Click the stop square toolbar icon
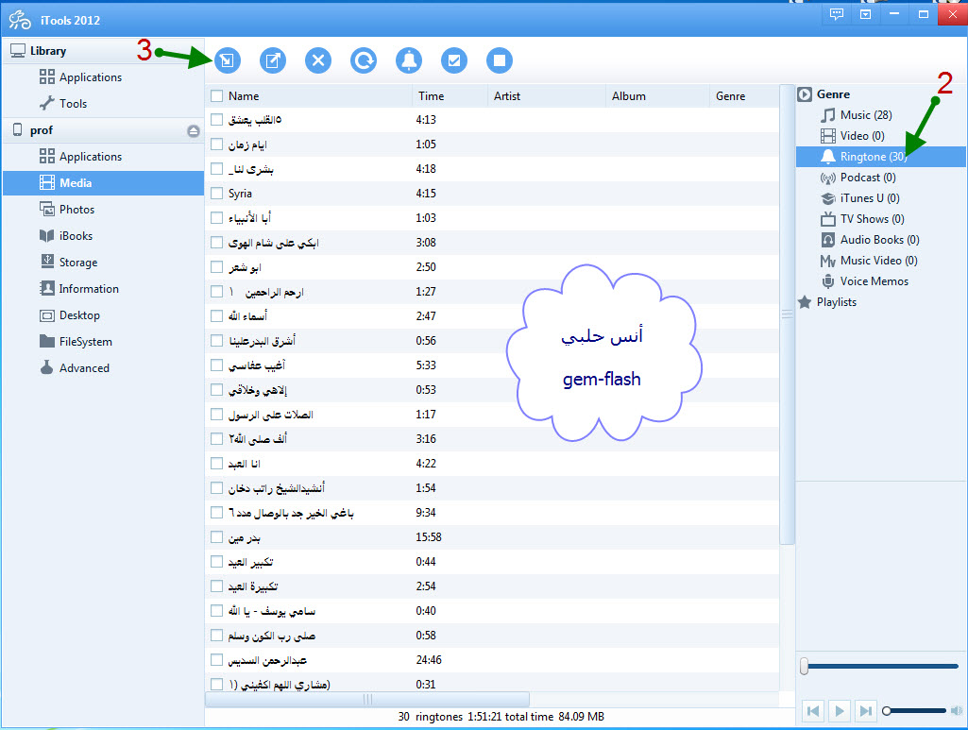The width and height of the screenshot is (968, 730). click(500, 60)
